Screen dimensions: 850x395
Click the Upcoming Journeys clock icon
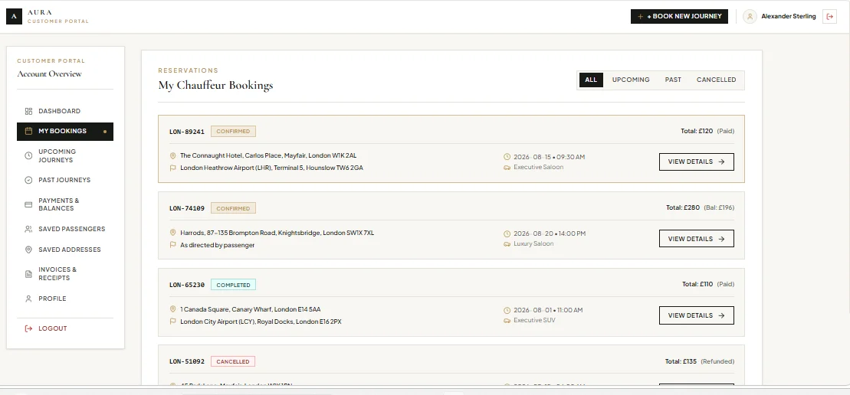(x=28, y=156)
